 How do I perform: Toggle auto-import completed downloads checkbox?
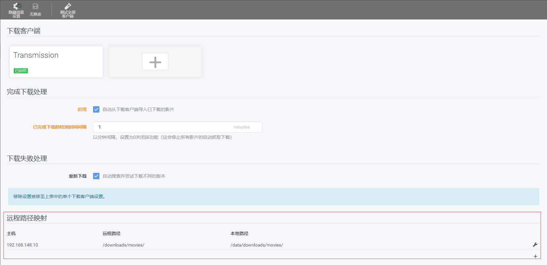[x=96, y=109]
